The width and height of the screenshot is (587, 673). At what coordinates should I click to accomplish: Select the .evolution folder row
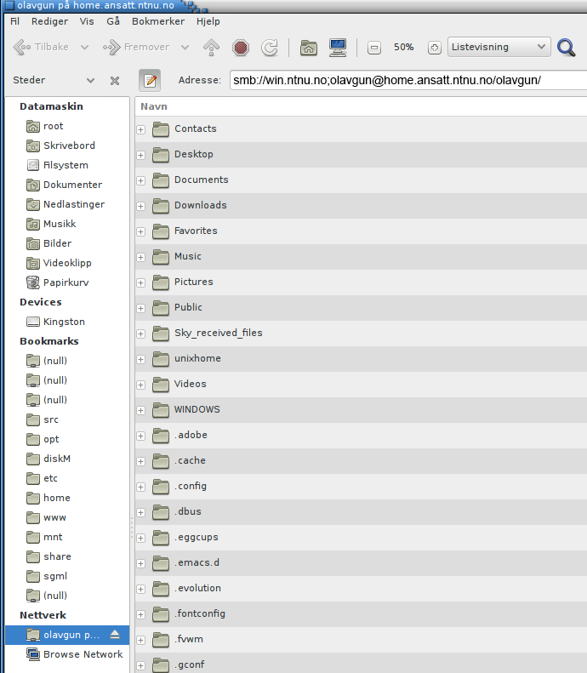pos(361,589)
